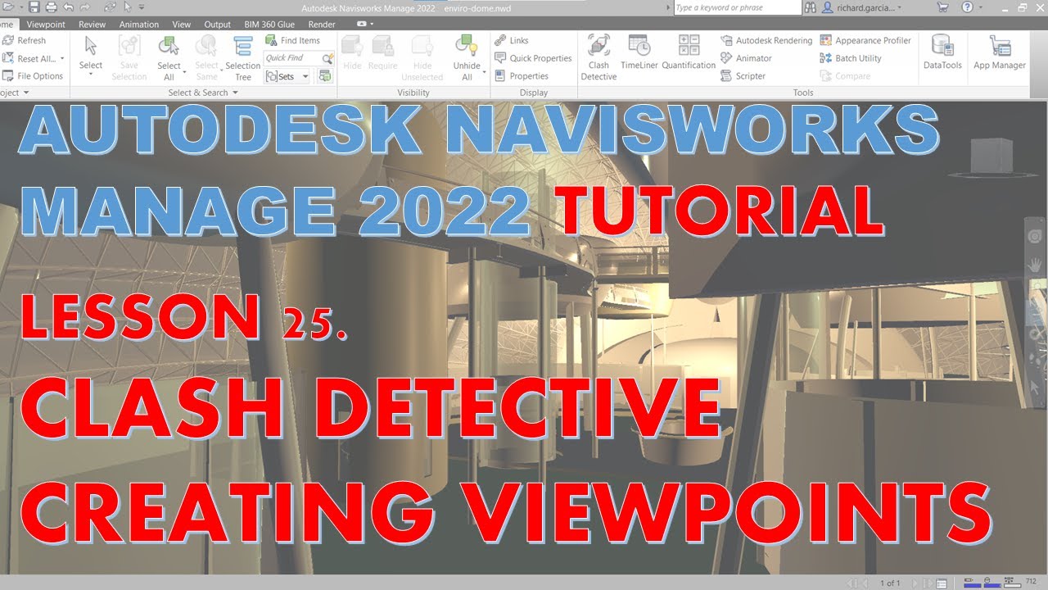This screenshot has height=590, width=1048.
Task: Toggle Quick Properties display
Action: (x=533, y=58)
